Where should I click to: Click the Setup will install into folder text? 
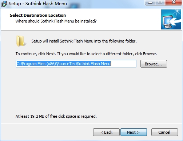[84, 41]
